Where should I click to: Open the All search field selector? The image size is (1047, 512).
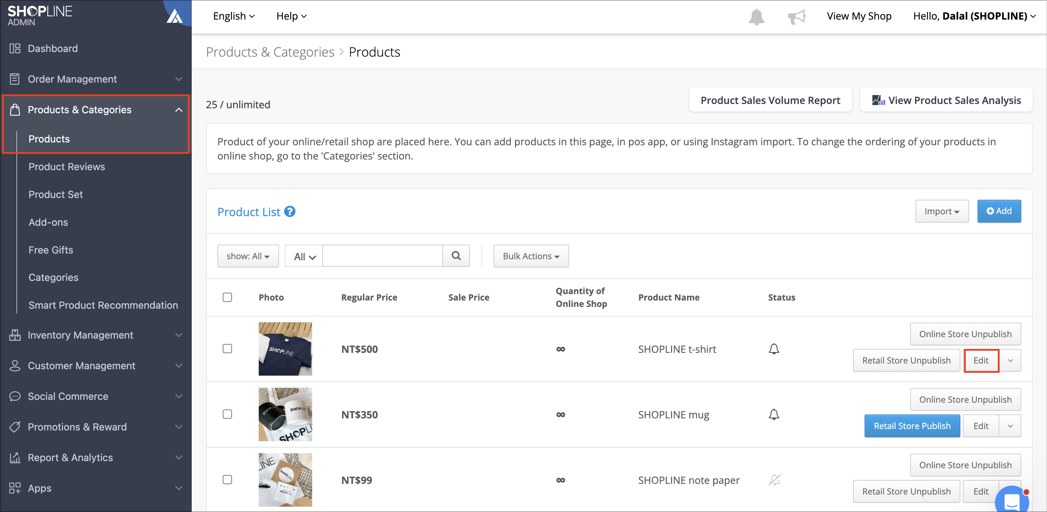[304, 256]
